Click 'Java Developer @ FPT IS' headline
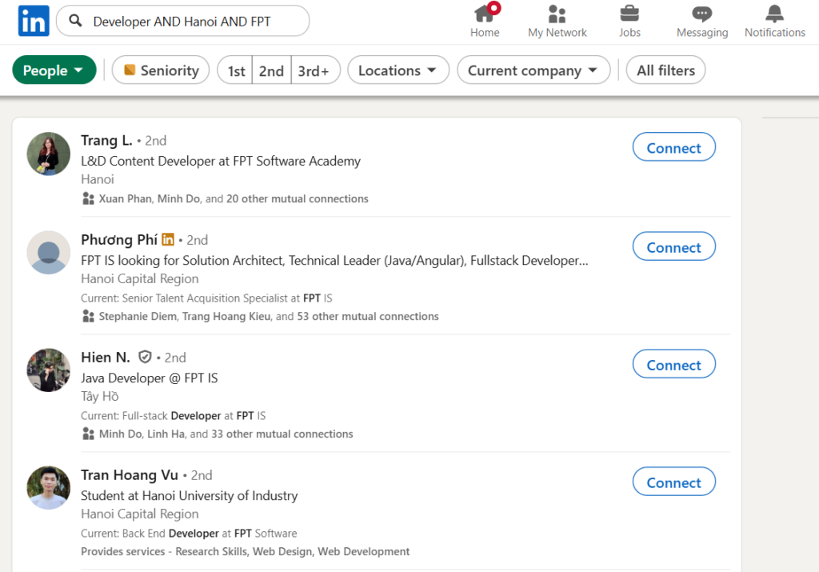This screenshot has height=572, width=819. 150,378
